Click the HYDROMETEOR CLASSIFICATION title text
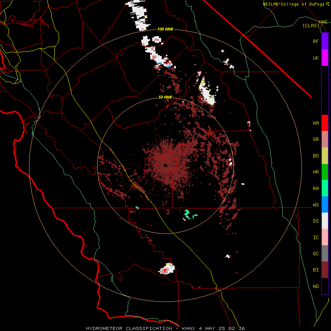The width and height of the screenshot is (331, 331). coord(129,328)
